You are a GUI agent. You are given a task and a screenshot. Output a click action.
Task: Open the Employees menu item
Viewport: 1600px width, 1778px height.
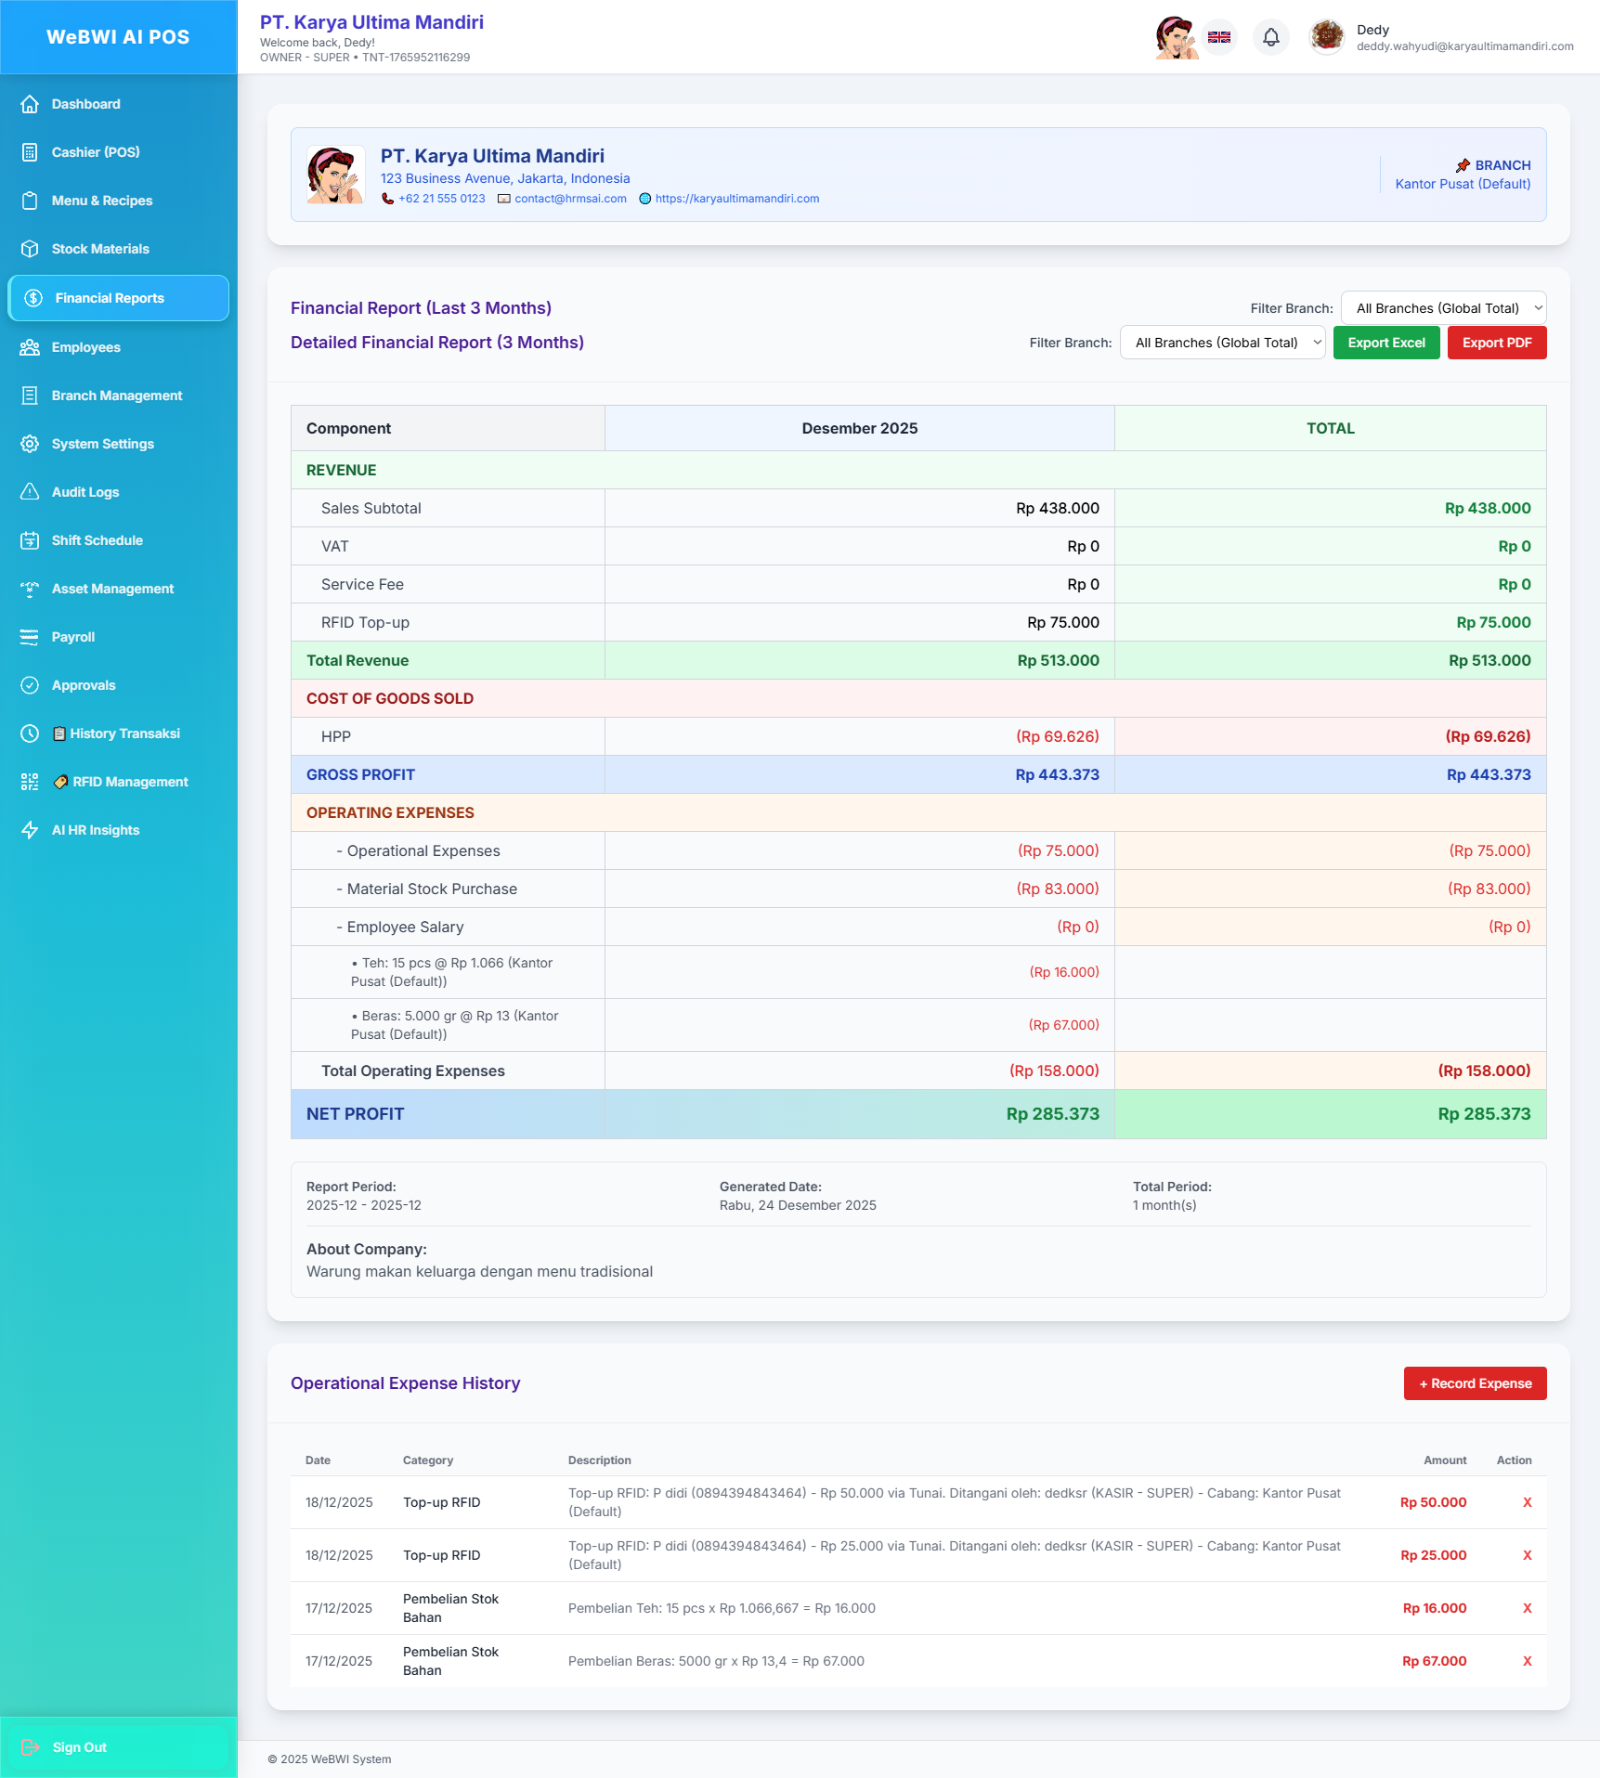[x=85, y=347]
